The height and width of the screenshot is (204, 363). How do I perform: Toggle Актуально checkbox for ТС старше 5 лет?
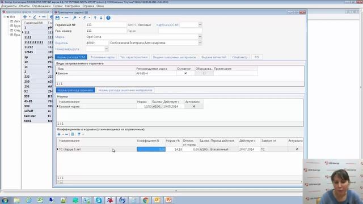297,149
